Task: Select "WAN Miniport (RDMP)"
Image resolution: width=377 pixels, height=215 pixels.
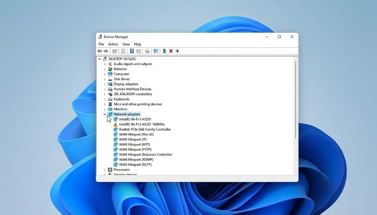Action: (136, 159)
